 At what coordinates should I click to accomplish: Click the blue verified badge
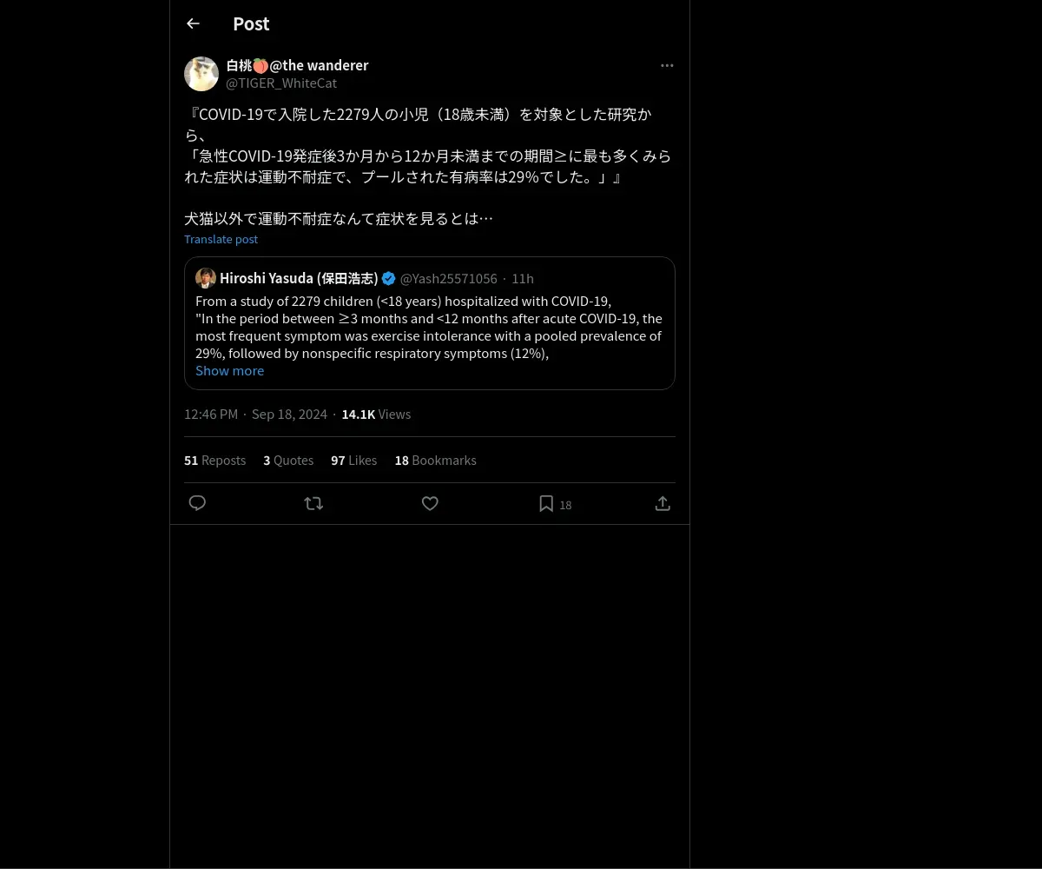(x=389, y=278)
